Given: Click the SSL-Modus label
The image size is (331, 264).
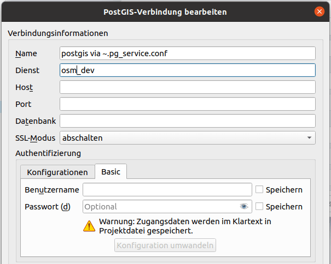Looking at the screenshot, I should [36, 138].
